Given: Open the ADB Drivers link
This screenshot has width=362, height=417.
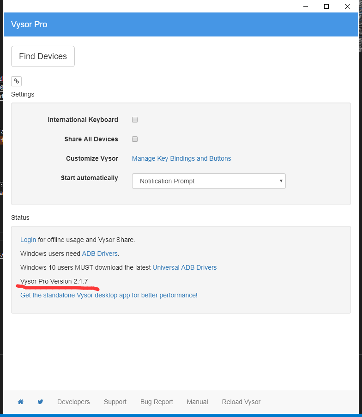Looking at the screenshot, I should pyautogui.click(x=100, y=254).
